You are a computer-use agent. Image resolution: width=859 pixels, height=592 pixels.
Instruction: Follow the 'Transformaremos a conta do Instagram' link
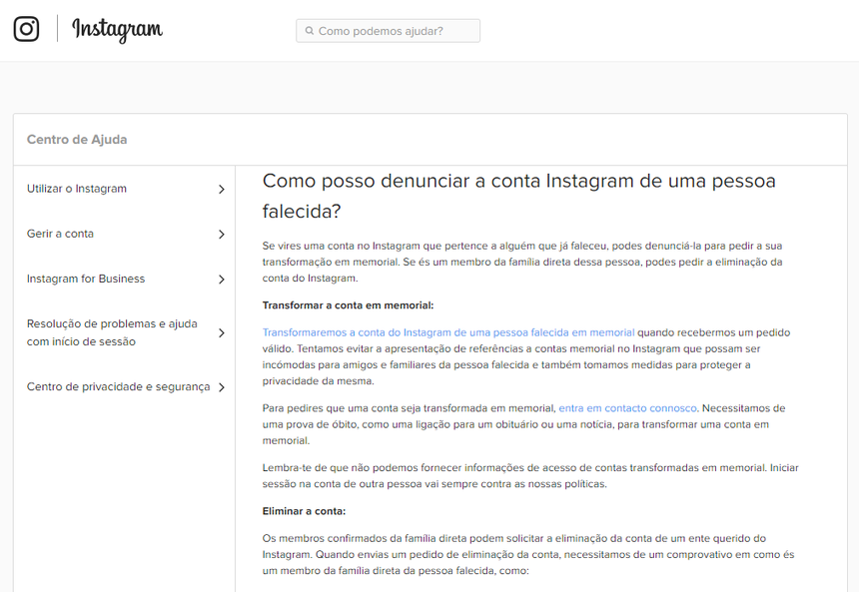click(x=447, y=332)
